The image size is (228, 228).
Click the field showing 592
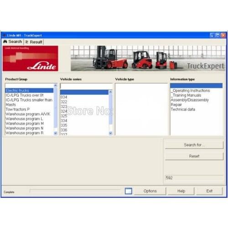click(x=194, y=178)
